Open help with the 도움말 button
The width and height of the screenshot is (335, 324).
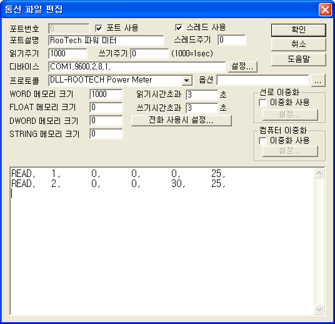coord(299,59)
